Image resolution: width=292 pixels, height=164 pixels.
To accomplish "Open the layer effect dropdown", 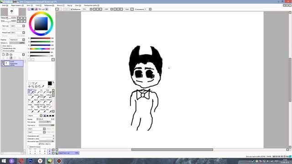I will (x=24, y=32).
